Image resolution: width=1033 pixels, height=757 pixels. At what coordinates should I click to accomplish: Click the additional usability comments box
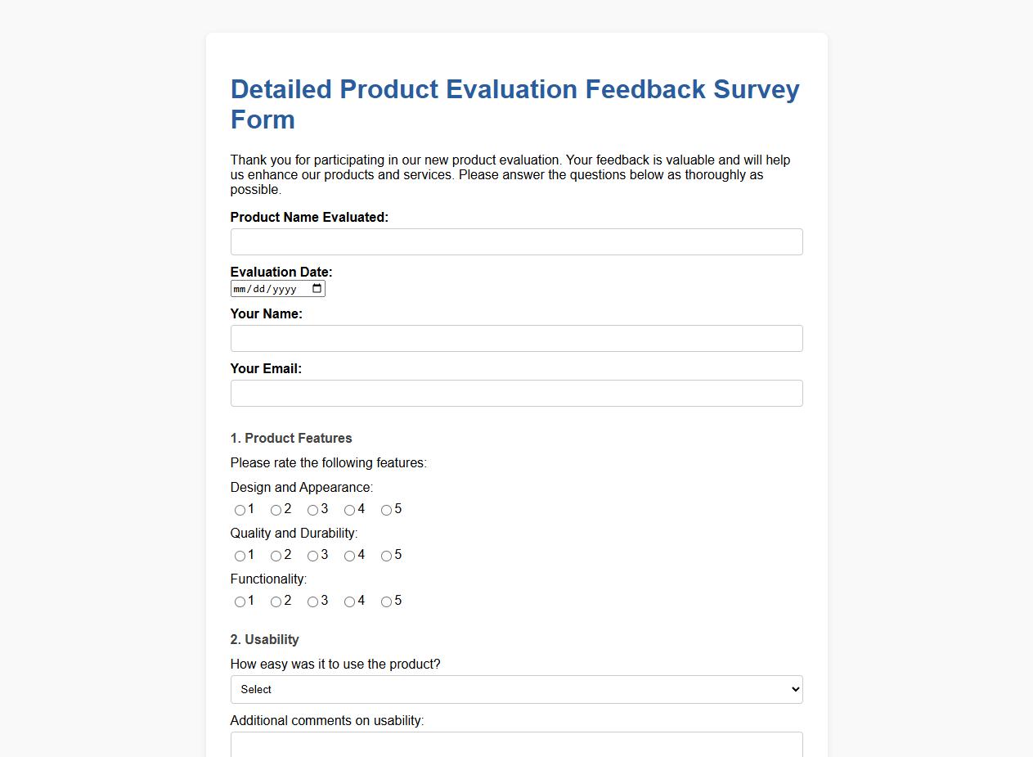pos(516,745)
